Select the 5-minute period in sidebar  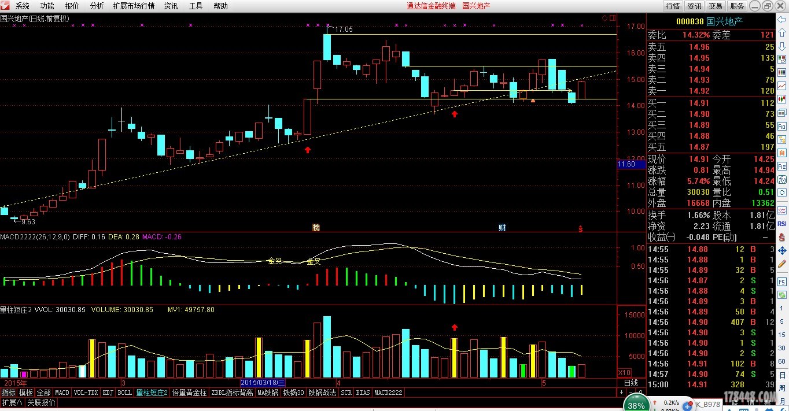pyautogui.click(x=781, y=321)
